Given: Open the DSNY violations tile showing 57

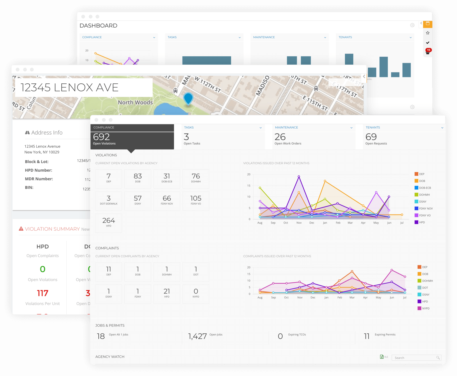Looking at the screenshot, I should (x=138, y=201).
